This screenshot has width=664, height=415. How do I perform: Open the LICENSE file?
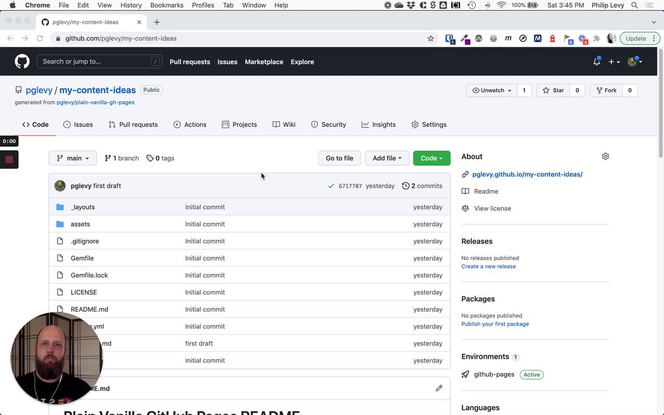pyautogui.click(x=84, y=293)
